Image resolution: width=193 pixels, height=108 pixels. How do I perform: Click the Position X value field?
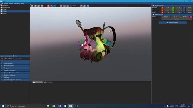[168, 8]
